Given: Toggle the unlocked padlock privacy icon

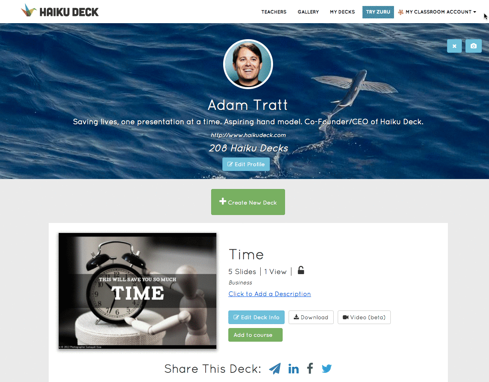Looking at the screenshot, I should [301, 271].
